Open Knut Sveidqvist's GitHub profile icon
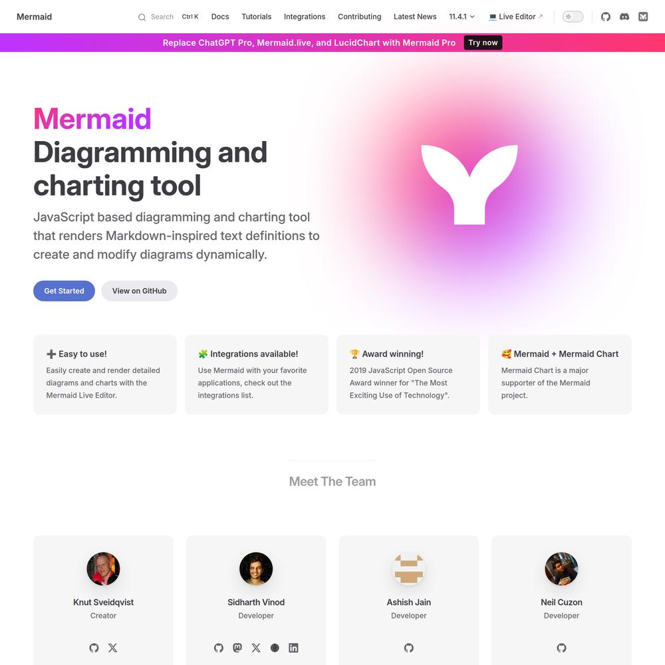This screenshot has width=665, height=665. click(94, 648)
